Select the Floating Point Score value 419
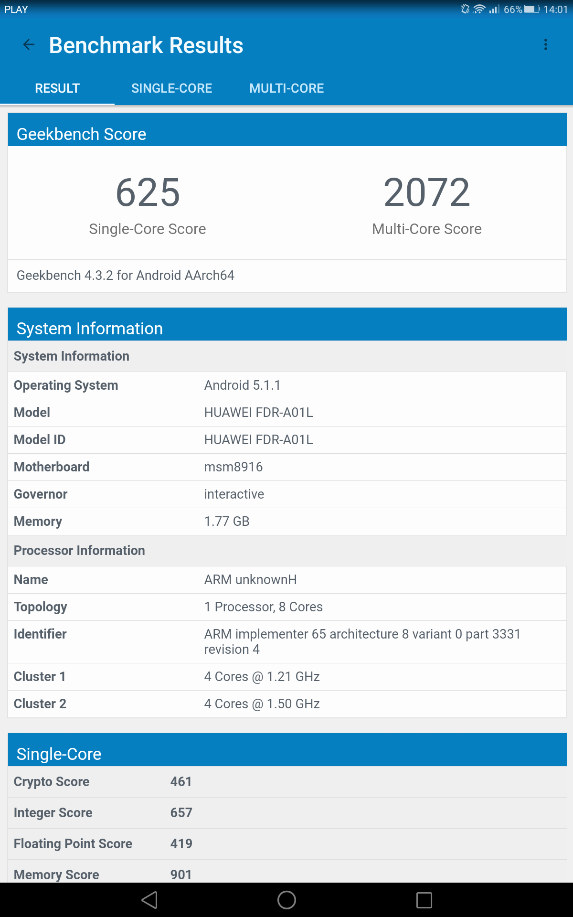This screenshot has width=573, height=917. (181, 844)
